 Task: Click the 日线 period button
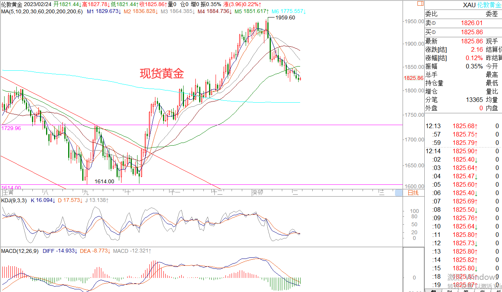(x=413, y=192)
